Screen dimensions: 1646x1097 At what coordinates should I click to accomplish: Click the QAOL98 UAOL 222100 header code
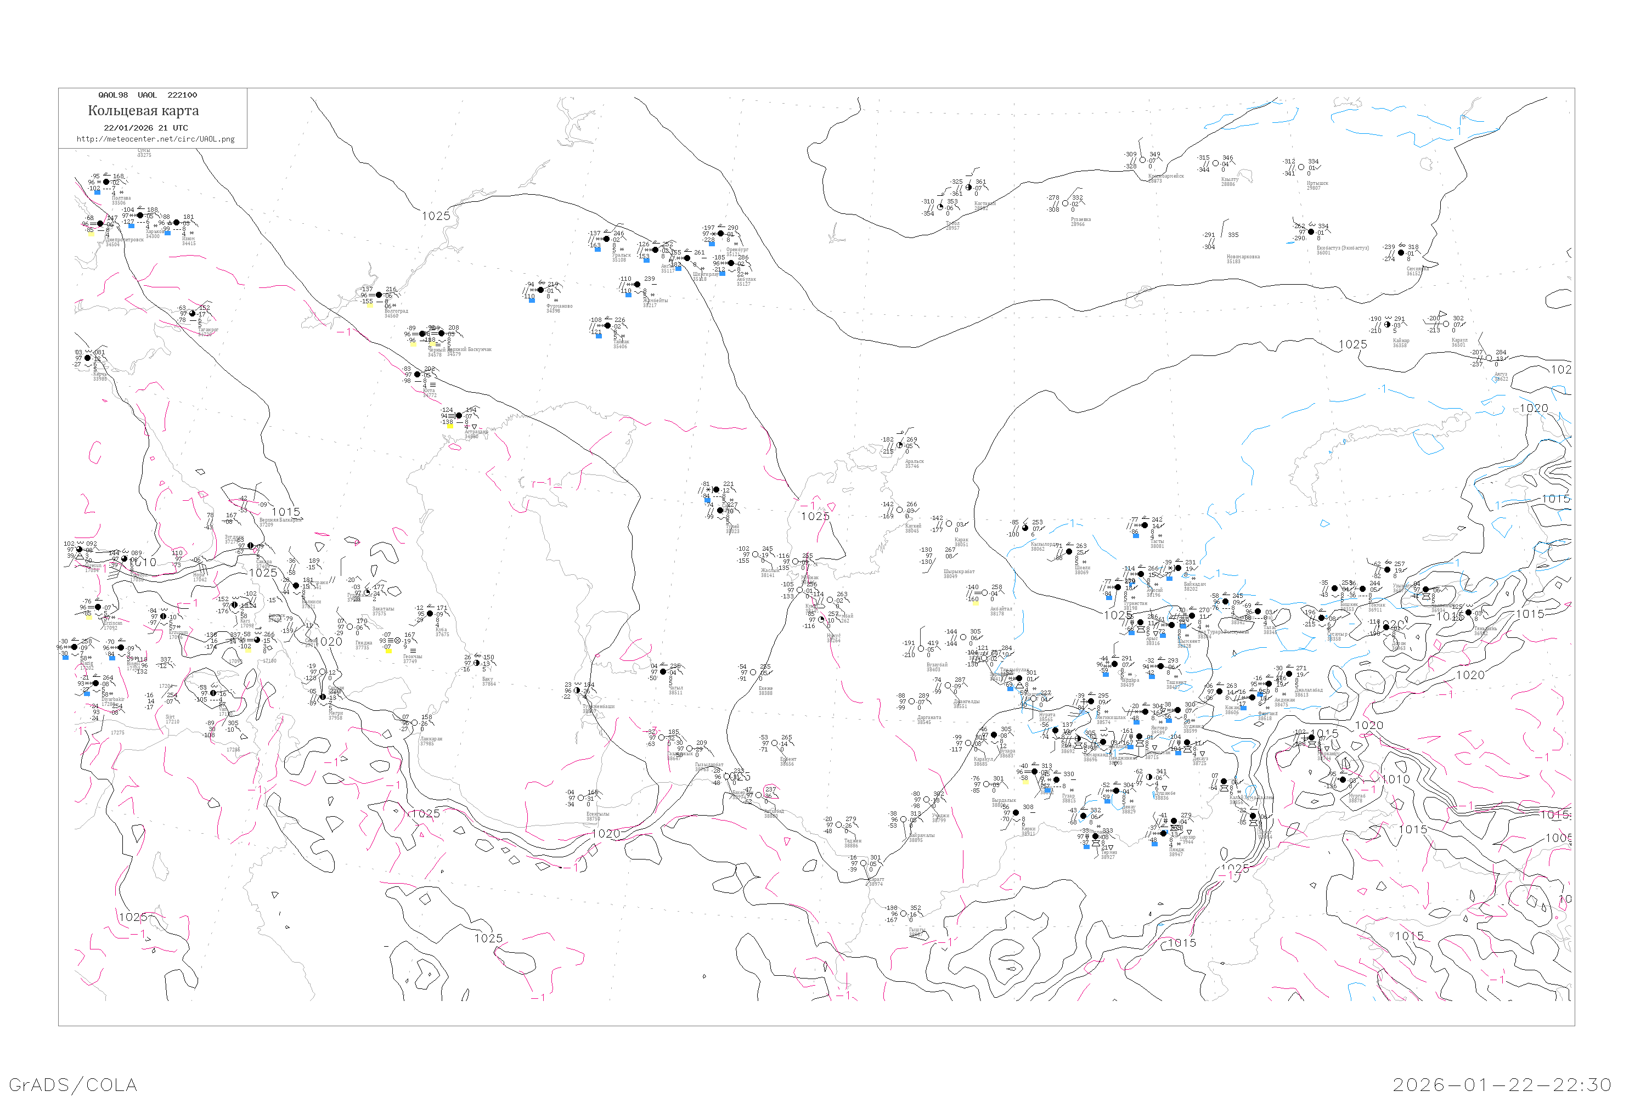coord(148,95)
